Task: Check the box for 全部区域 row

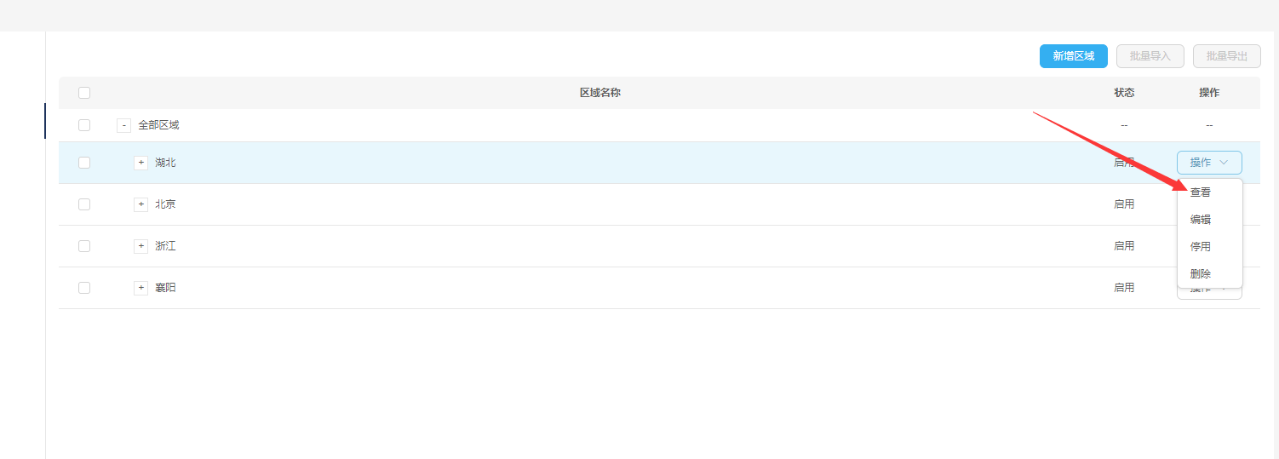Action: (x=84, y=125)
